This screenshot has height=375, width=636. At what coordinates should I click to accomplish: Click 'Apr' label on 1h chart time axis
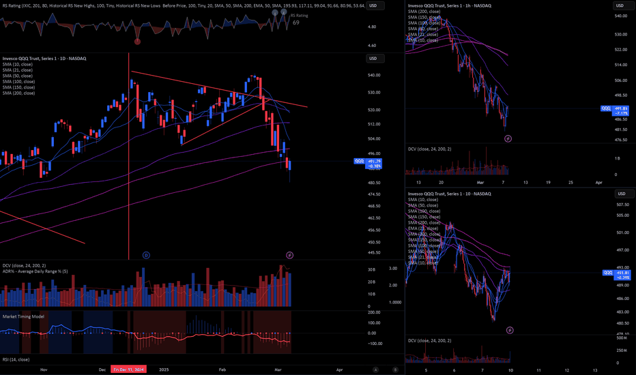pyautogui.click(x=599, y=183)
